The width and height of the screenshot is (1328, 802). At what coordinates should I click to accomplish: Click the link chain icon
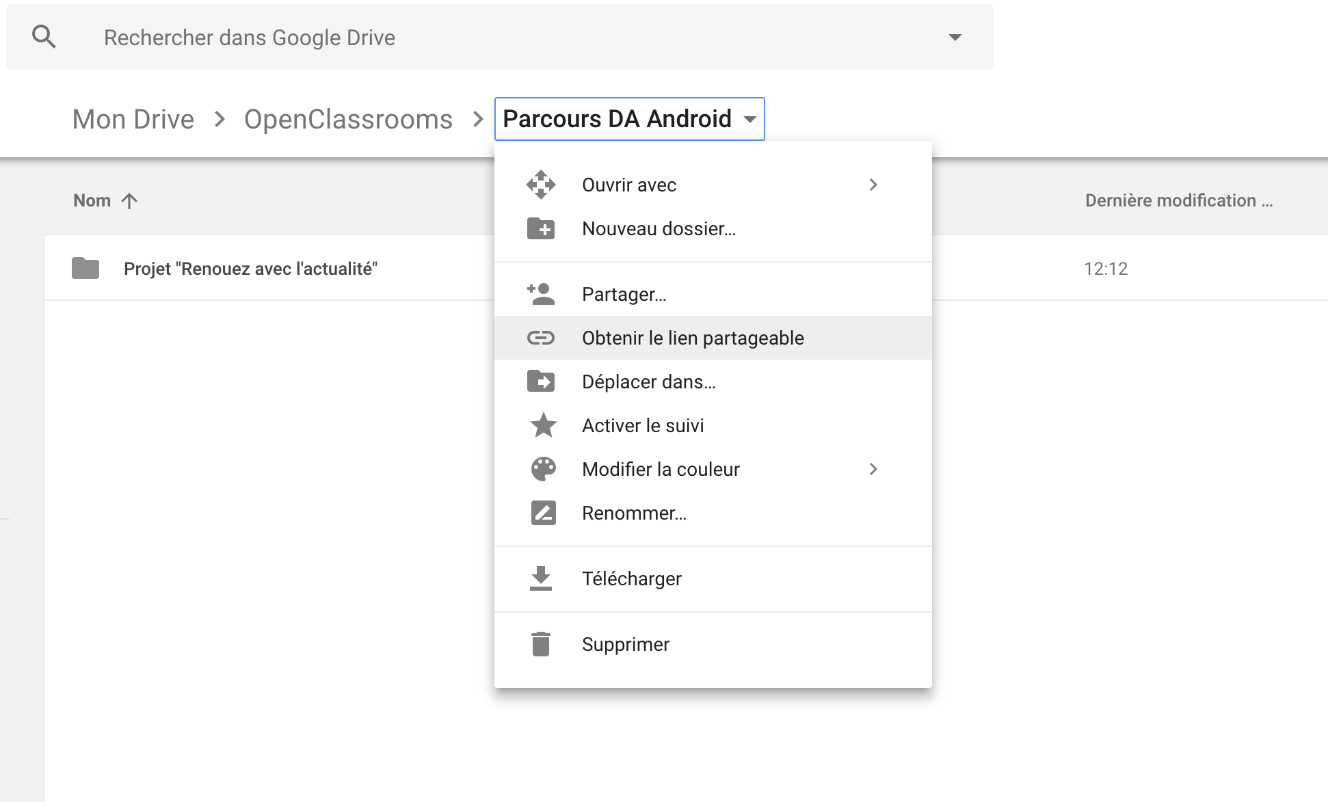(541, 338)
